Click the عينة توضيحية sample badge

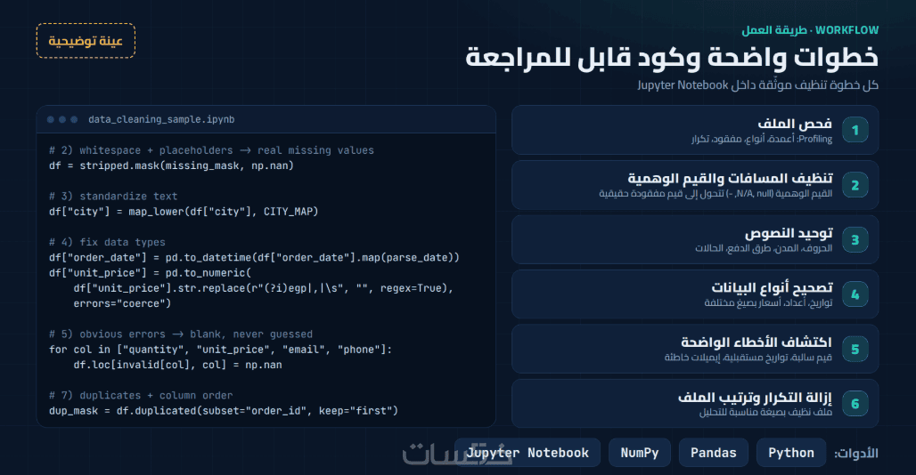click(86, 41)
